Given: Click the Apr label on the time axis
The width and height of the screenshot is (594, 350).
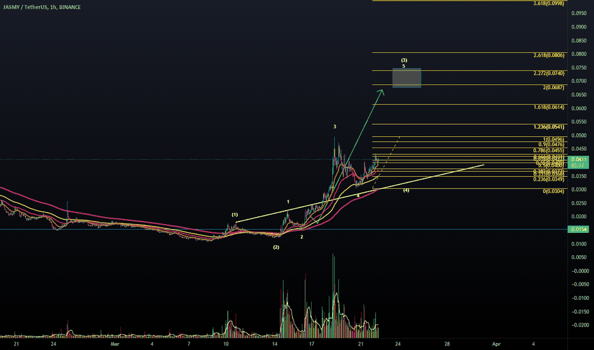Looking at the screenshot, I should coord(496,344).
